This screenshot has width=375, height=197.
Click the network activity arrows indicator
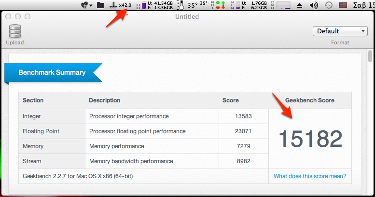(218, 5)
